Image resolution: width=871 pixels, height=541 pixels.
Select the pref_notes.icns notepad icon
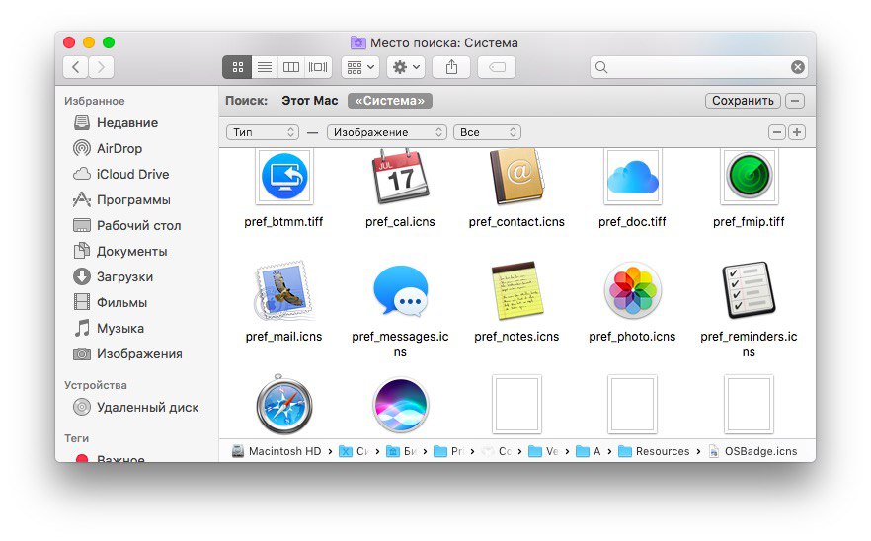516,290
